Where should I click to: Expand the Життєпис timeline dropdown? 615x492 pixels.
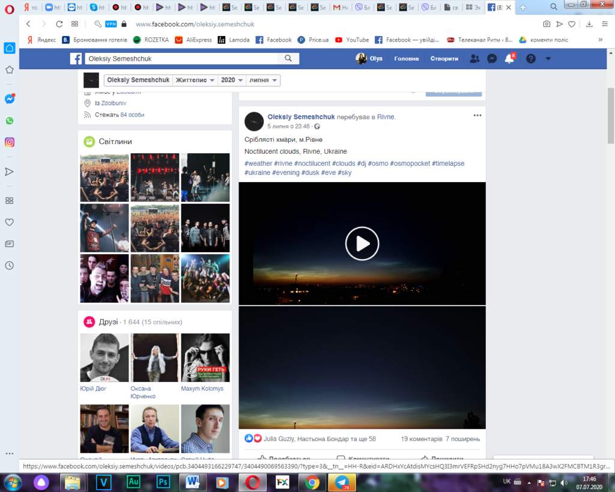click(195, 80)
